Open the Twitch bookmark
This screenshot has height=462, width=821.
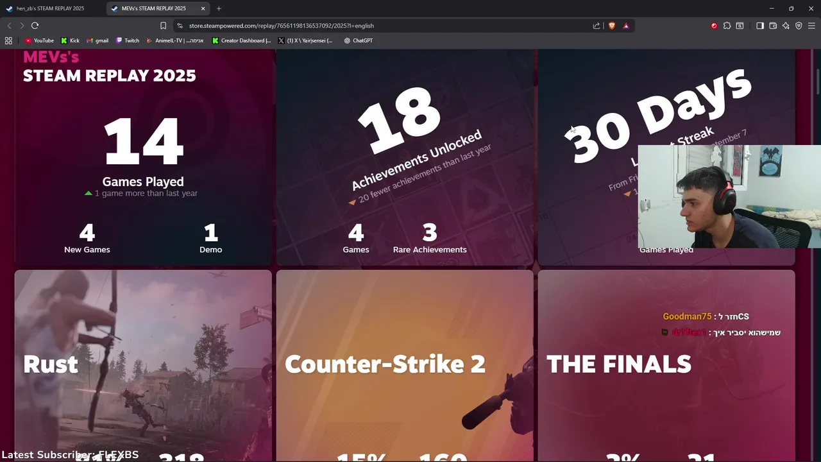127,40
